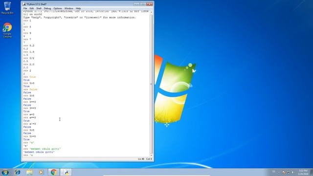Click the orange keyword line ">>> False"
Screen dimensions: 313x176
click(30, 89)
